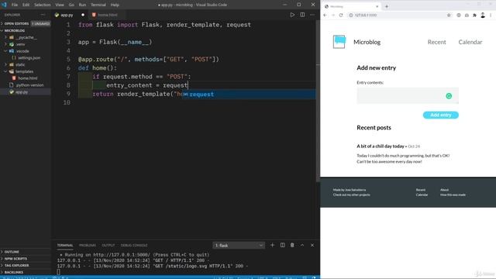This screenshot has width=496, height=279.
Task: Switch to the Output panel tab
Action: (108, 246)
